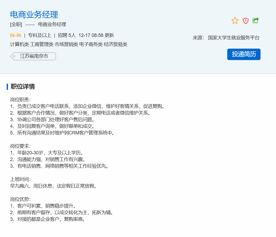Image resolution: width=276 pixels, height=237 pixels.
Task: Click the 计算机类 major category
Action: tap(19, 44)
